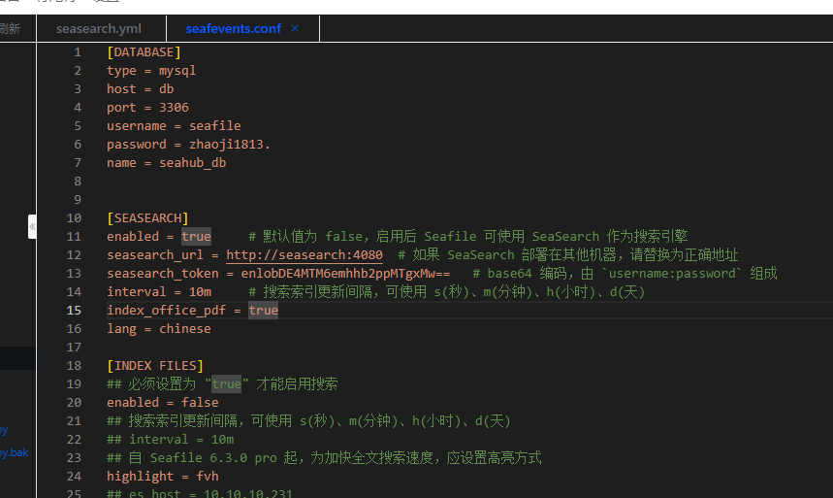
Task: Click the [DATABASE] section header line
Action: coord(144,52)
